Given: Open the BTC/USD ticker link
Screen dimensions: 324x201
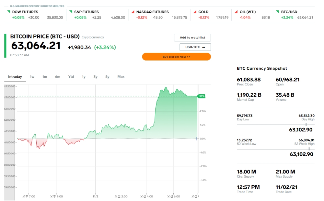Looking at the screenshot, I should pyautogui.click(x=289, y=12).
